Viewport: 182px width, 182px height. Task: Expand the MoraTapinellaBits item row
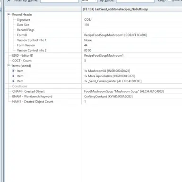pyautogui.click(x=13, y=76)
